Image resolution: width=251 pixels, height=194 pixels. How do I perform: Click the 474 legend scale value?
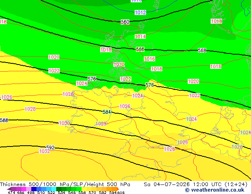[x=11, y=192]
